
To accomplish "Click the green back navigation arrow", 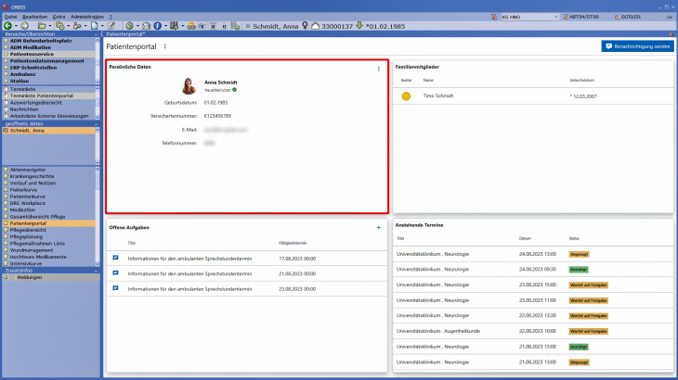I will (x=8, y=25).
